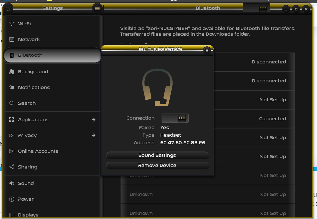Select Bluetooth in the sidebar

point(52,55)
